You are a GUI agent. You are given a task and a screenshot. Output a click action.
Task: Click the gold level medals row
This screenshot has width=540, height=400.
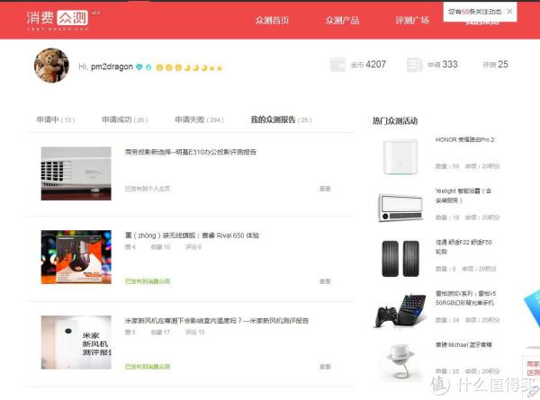189,67
